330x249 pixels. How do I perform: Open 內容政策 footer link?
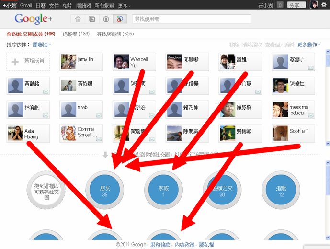coord(184,245)
